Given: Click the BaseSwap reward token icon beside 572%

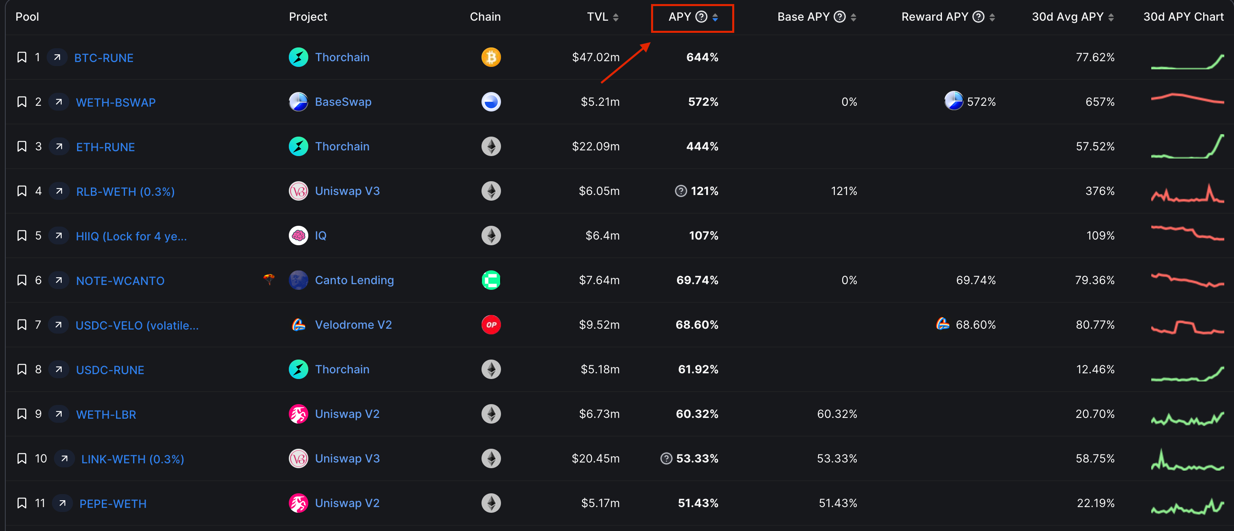Looking at the screenshot, I should pyautogui.click(x=953, y=101).
